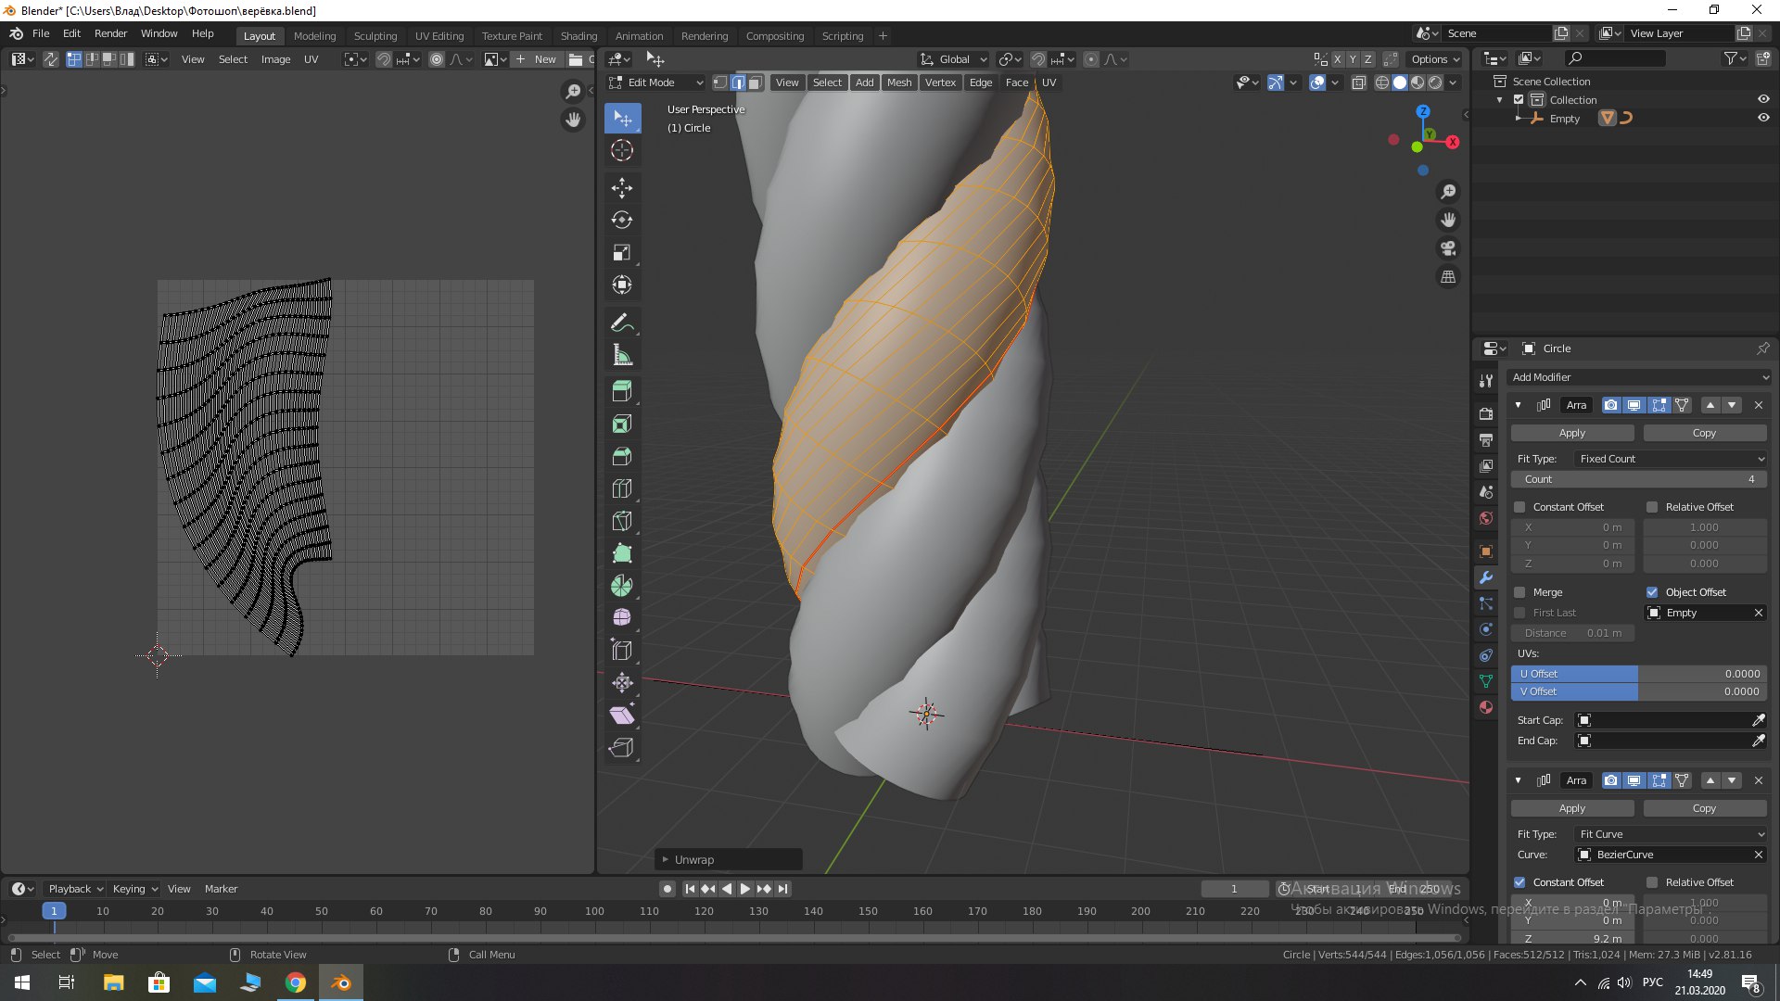Select the Measure ruler tool
The width and height of the screenshot is (1780, 1001).
pos(621,356)
